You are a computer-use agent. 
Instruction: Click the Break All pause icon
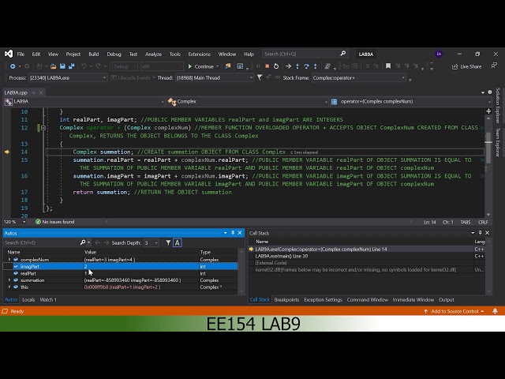click(x=258, y=66)
